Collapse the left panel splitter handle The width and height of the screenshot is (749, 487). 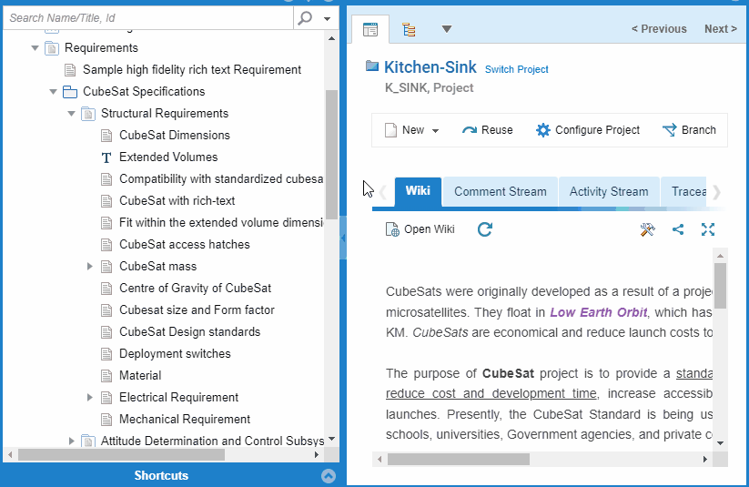pos(343,238)
